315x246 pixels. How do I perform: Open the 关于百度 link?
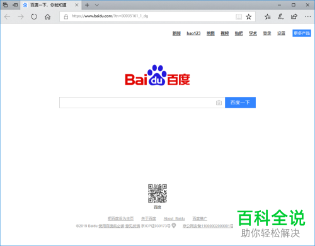(149, 218)
